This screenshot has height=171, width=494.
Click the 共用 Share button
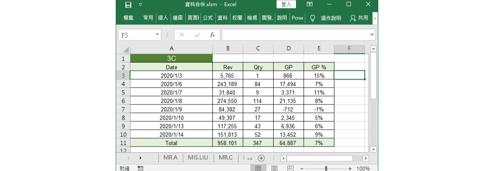pos(359,18)
